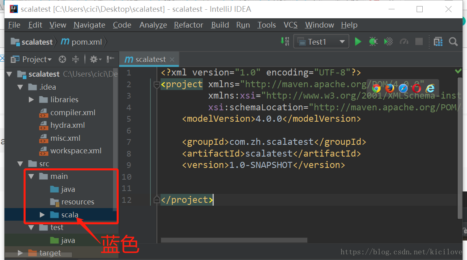Open the Code menu

pyautogui.click(x=122, y=25)
